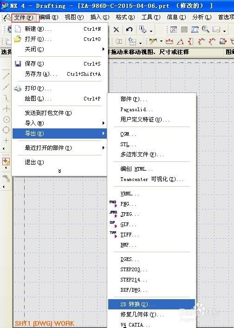234x328 pixels.
Task: Open dropdown arrow beside the folded-page view icon
Action: click(x=224, y=31)
